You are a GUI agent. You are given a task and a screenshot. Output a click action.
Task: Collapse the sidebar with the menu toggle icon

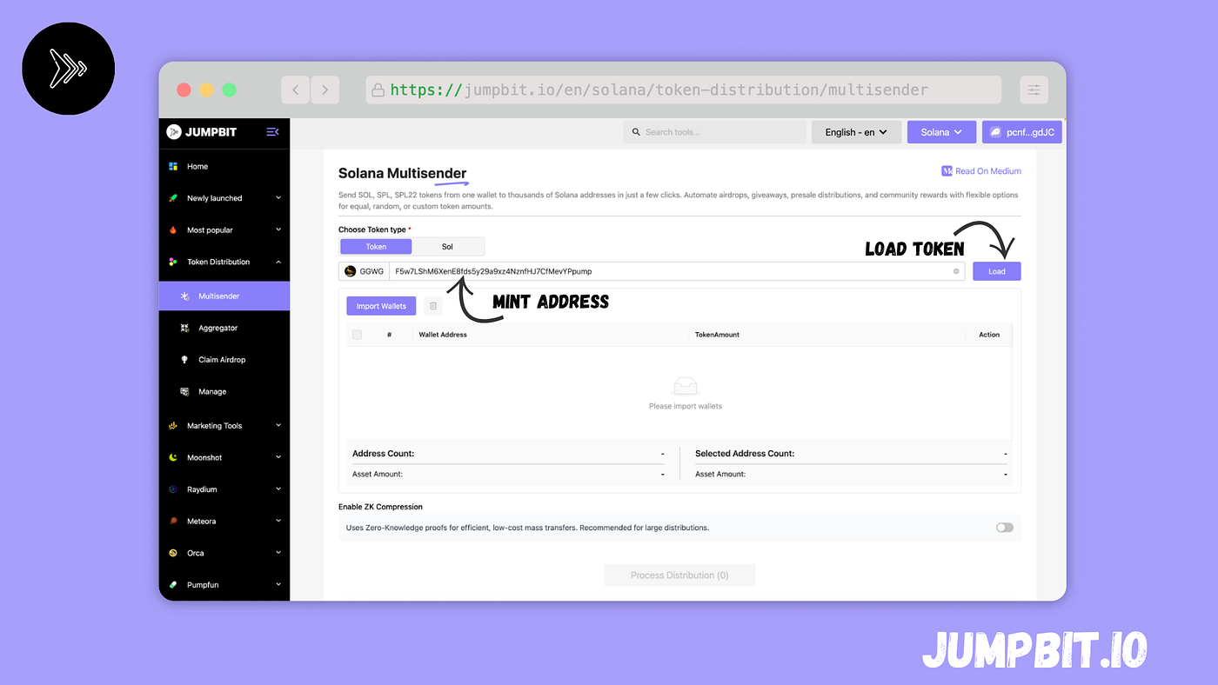click(272, 132)
